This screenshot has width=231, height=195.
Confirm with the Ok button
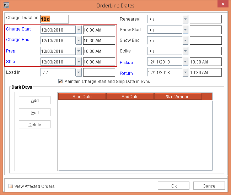tap(173, 186)
